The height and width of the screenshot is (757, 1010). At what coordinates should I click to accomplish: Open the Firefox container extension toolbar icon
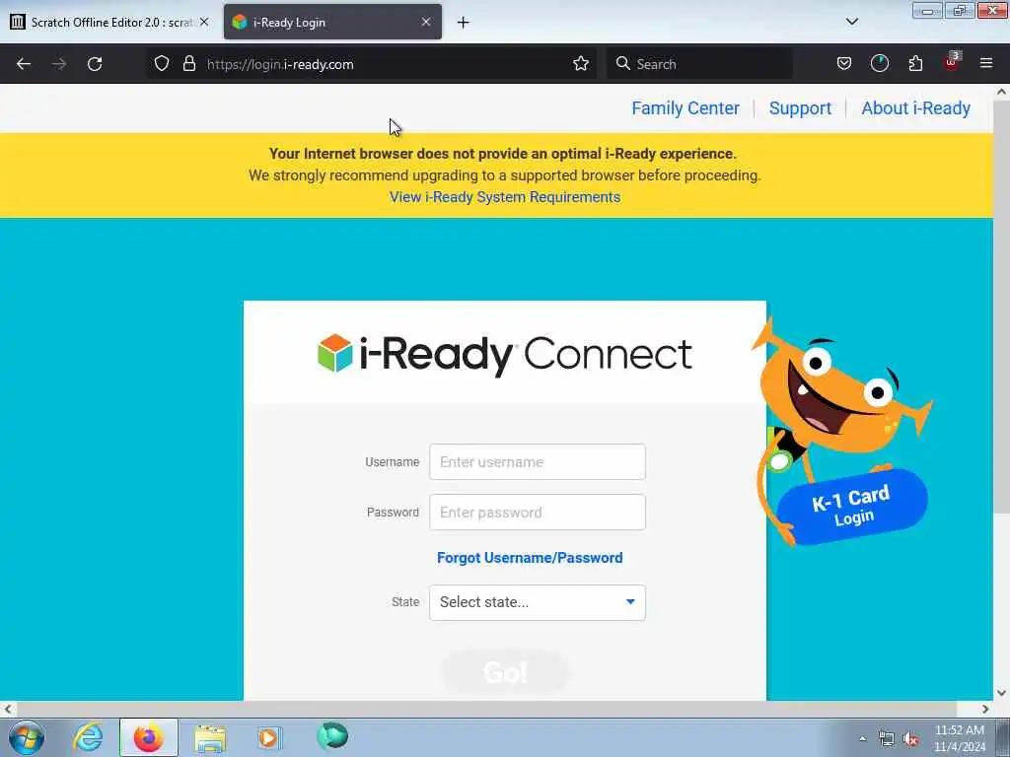(879, 63)
